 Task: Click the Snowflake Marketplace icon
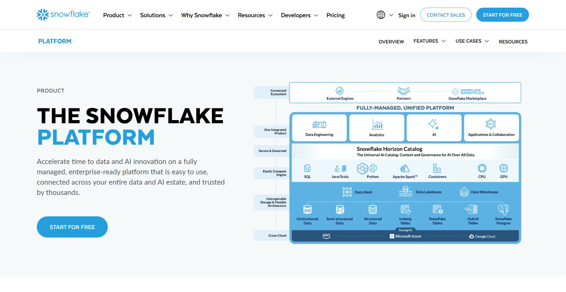(x=456, y=91)
